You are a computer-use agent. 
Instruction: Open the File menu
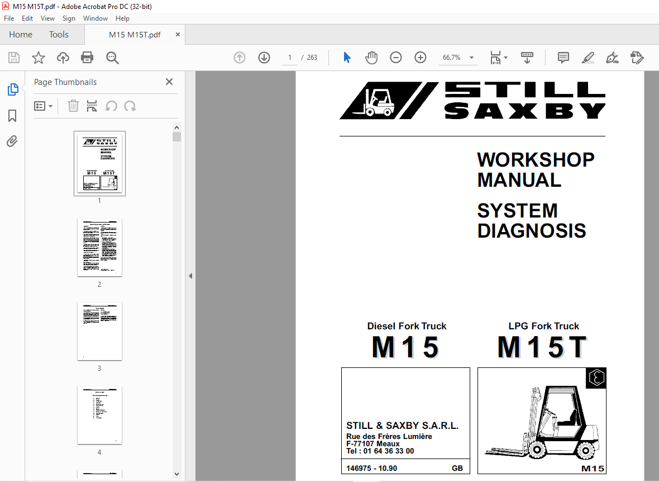(9, 18)
